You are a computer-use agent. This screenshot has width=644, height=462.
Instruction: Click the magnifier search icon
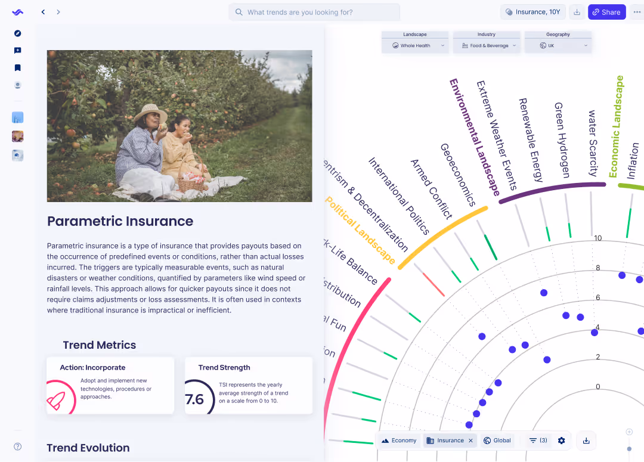point(239,13)
